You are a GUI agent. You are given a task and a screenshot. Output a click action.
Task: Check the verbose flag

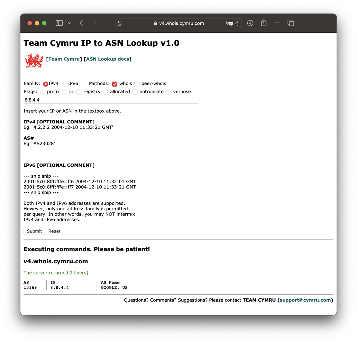[169, 92]
